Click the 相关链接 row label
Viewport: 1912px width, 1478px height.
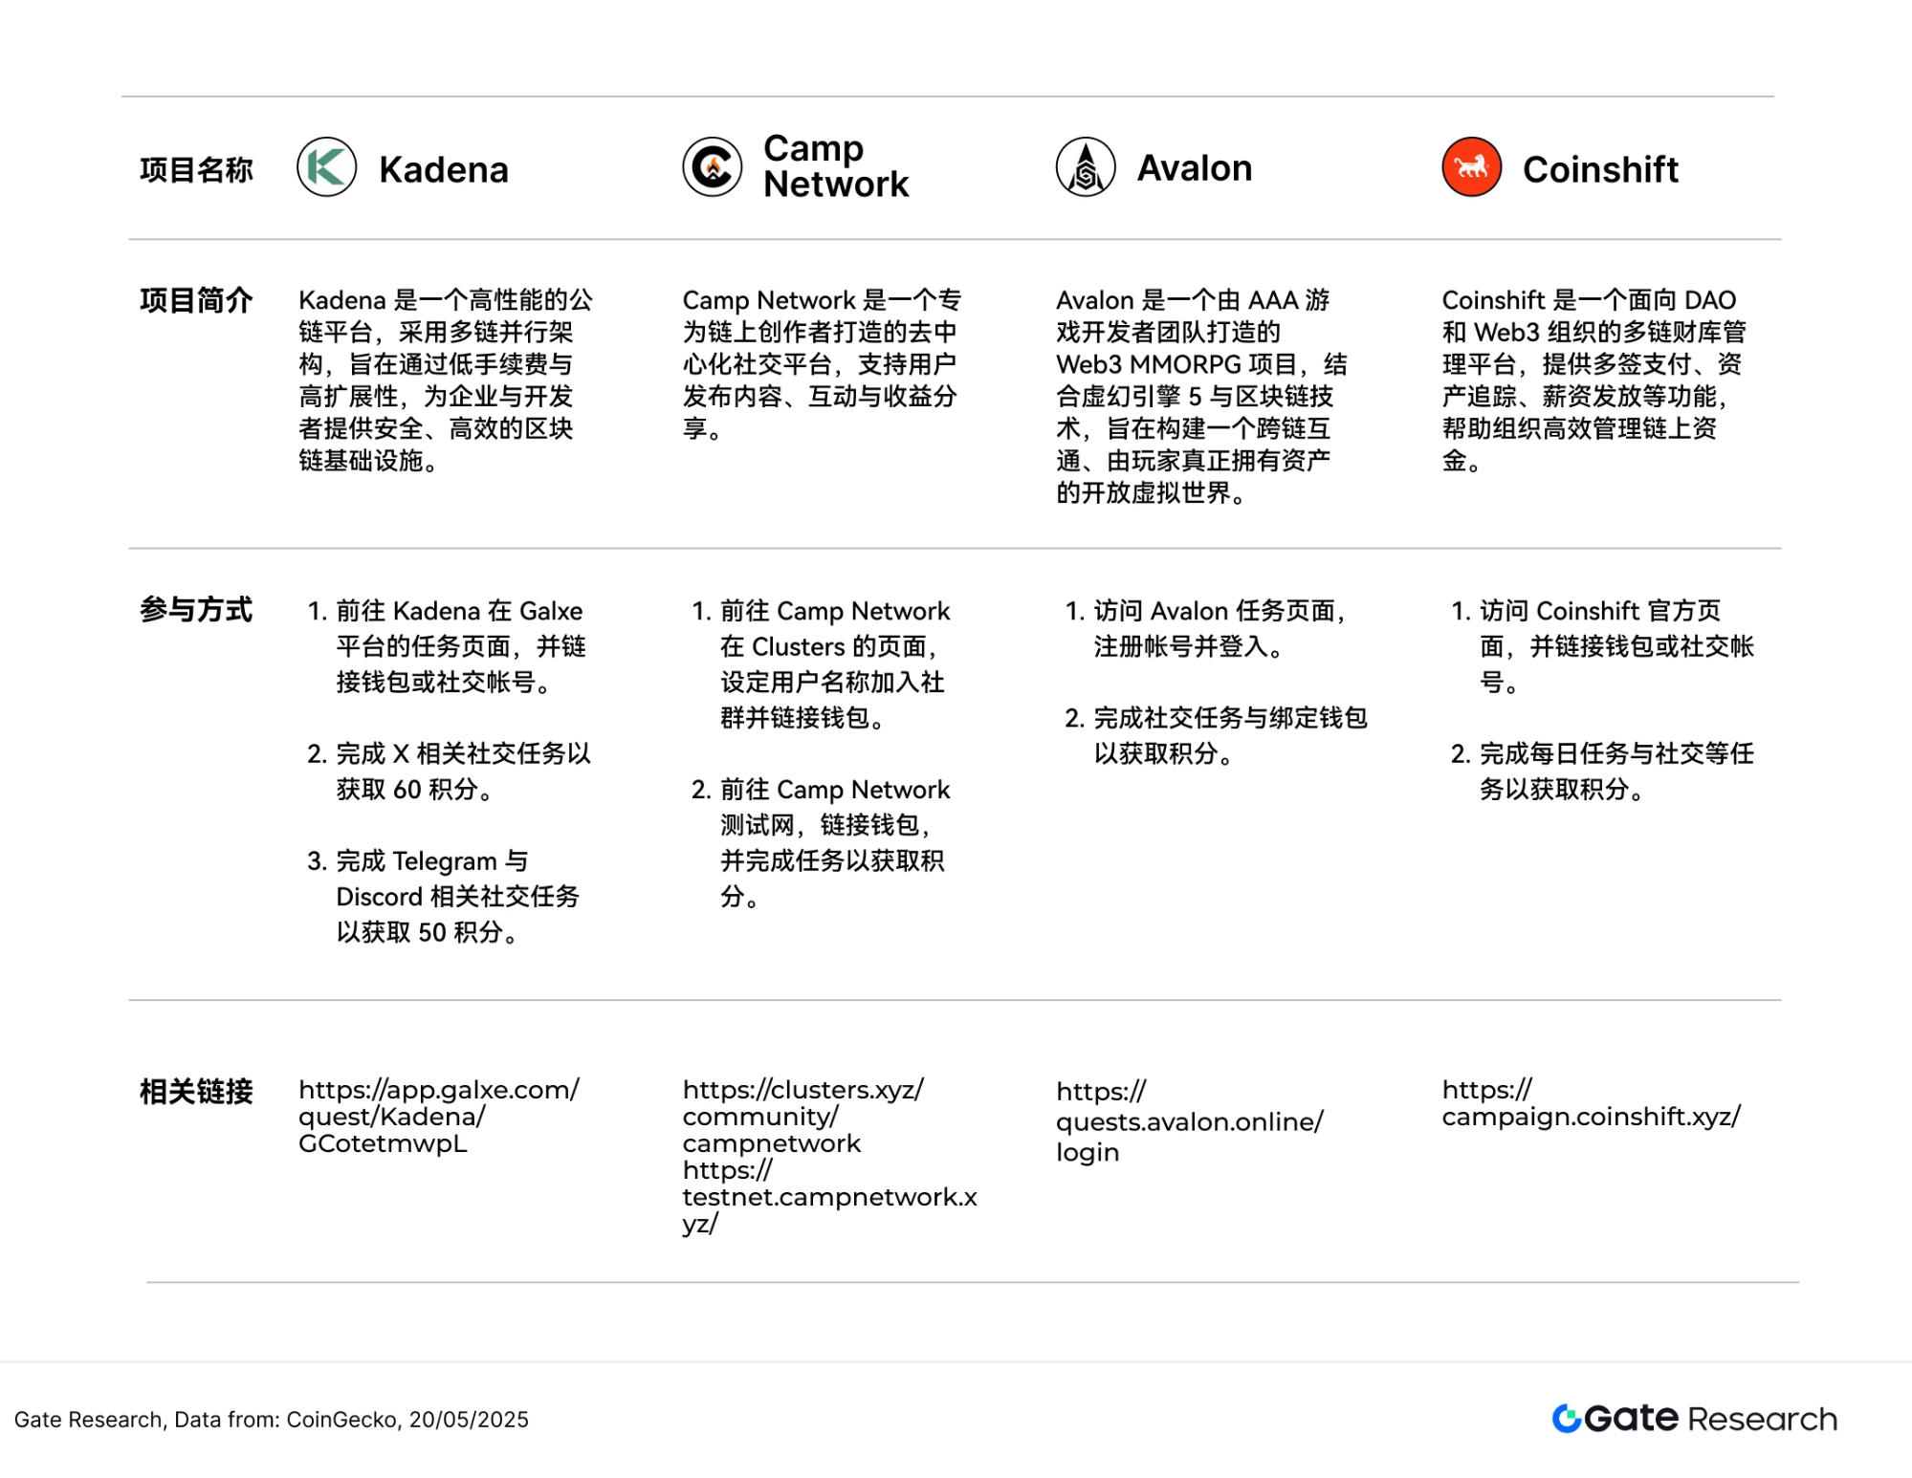(x=196, y=1091)
